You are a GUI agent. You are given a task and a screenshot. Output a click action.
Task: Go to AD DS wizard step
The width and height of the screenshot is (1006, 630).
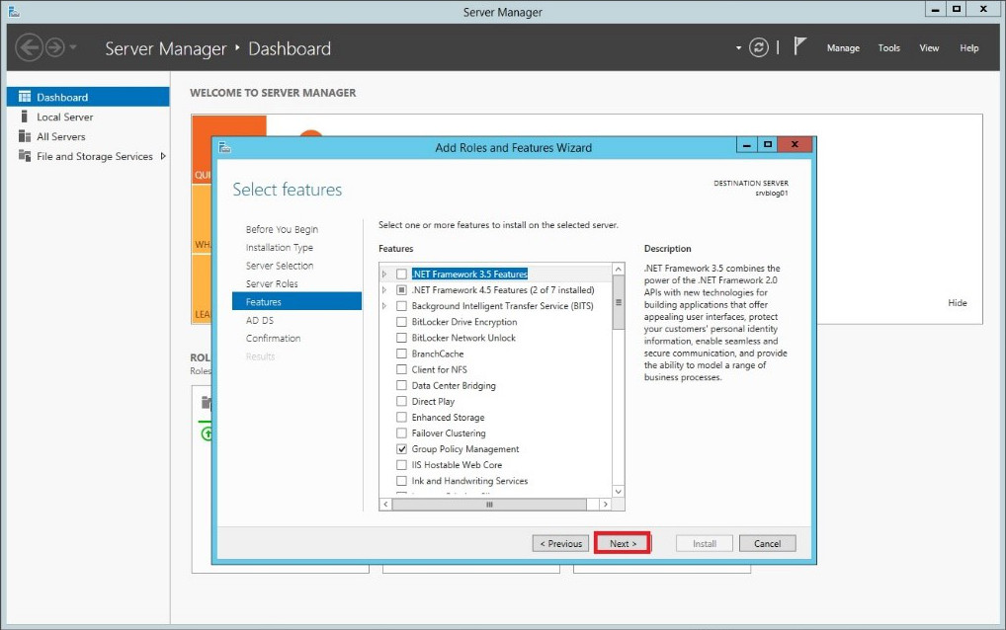point(259,320)
